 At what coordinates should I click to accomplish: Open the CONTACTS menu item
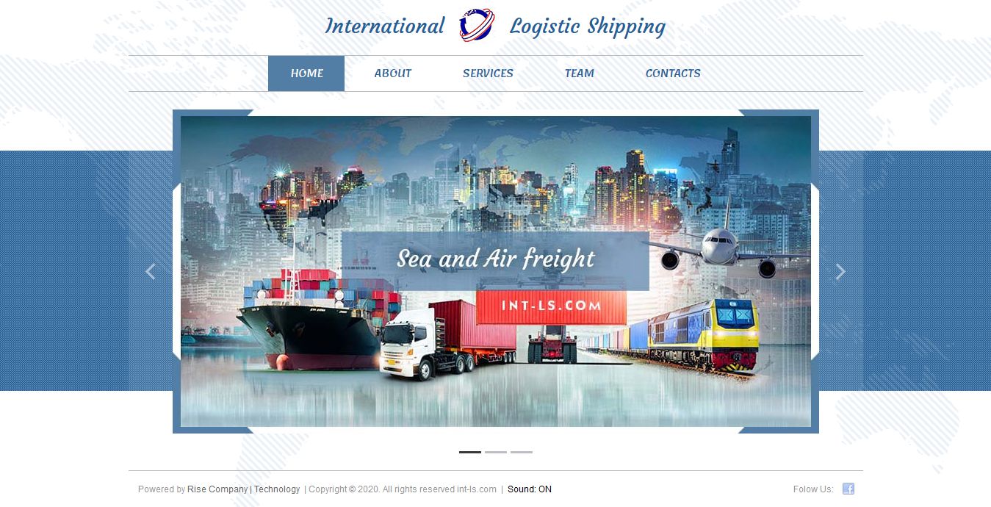[673, 73]
